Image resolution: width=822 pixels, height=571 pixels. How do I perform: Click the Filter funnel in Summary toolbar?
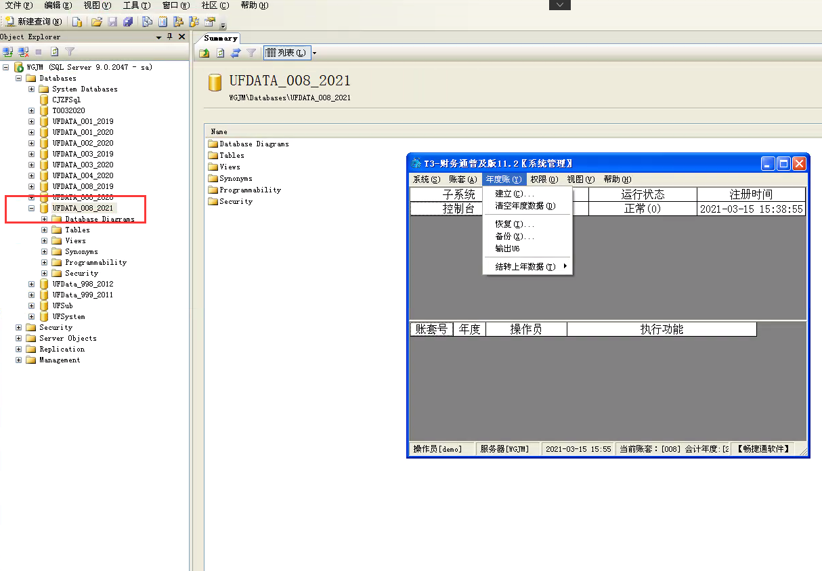(251, 53)
